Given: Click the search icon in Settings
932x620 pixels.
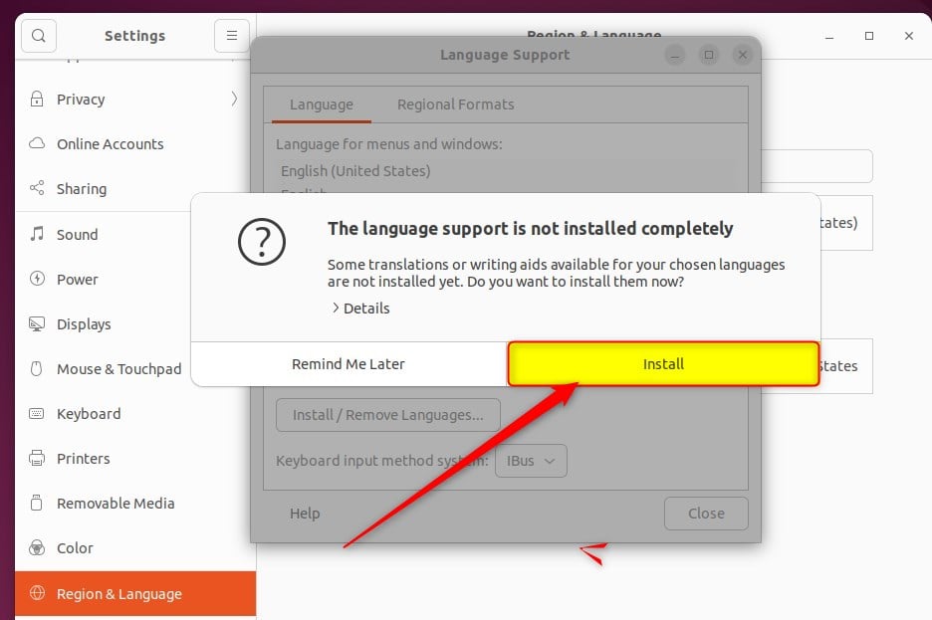Looking at the screenshot, I should coord(38,36).
